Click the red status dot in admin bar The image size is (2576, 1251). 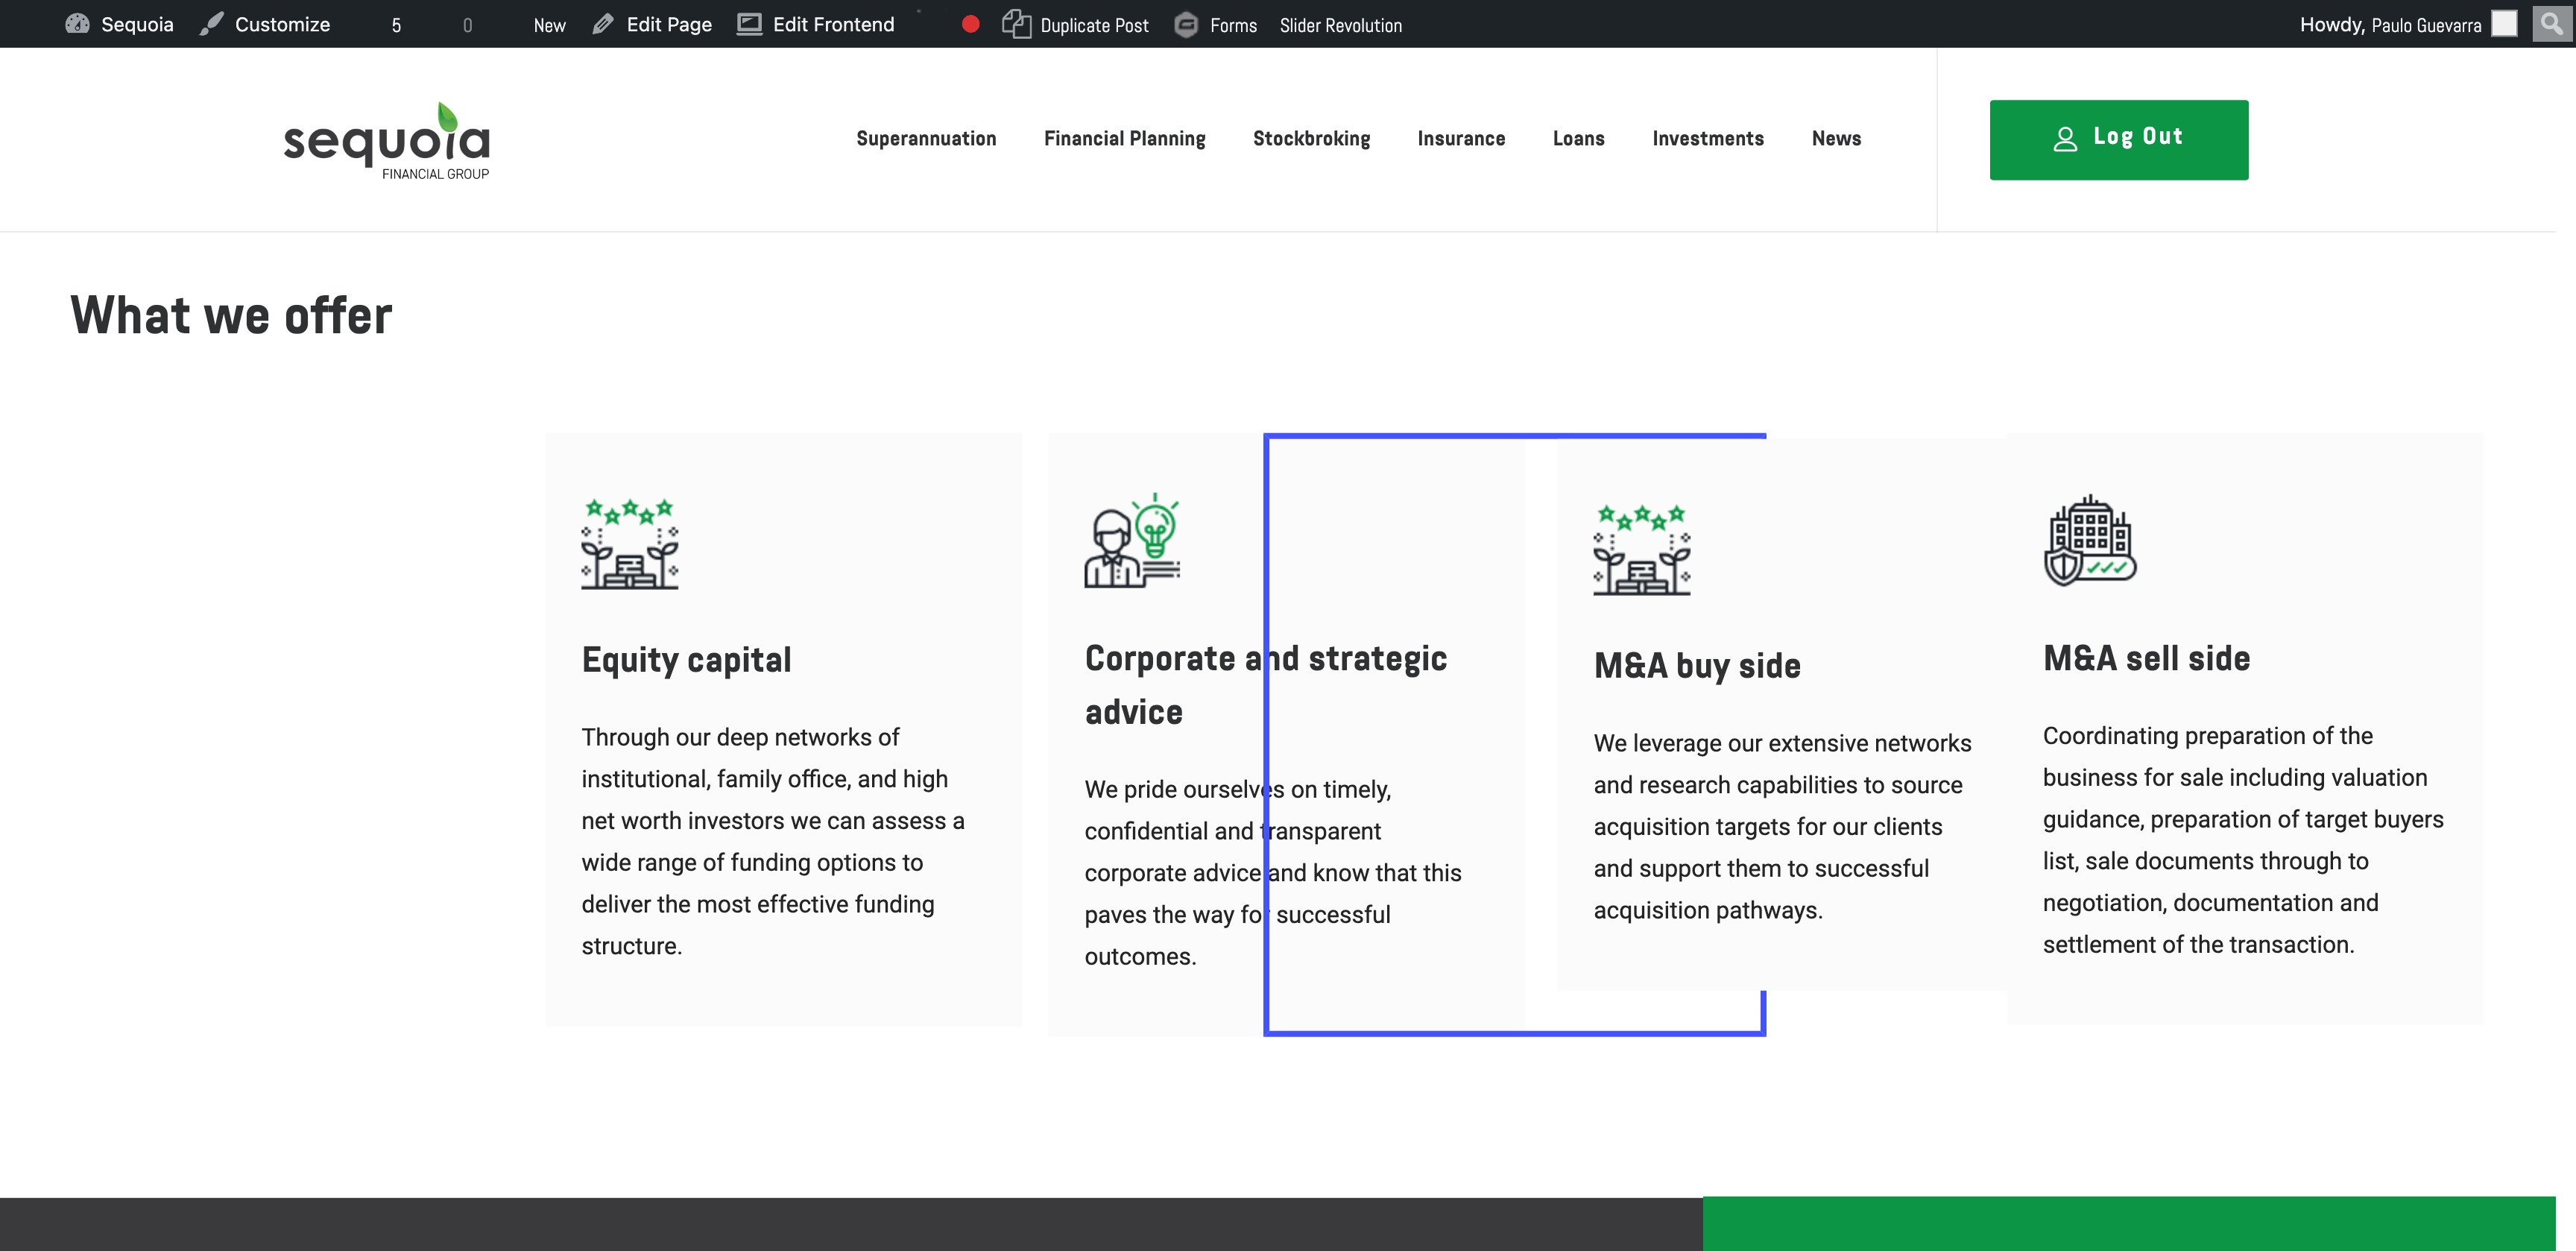(x=970, y=24)
